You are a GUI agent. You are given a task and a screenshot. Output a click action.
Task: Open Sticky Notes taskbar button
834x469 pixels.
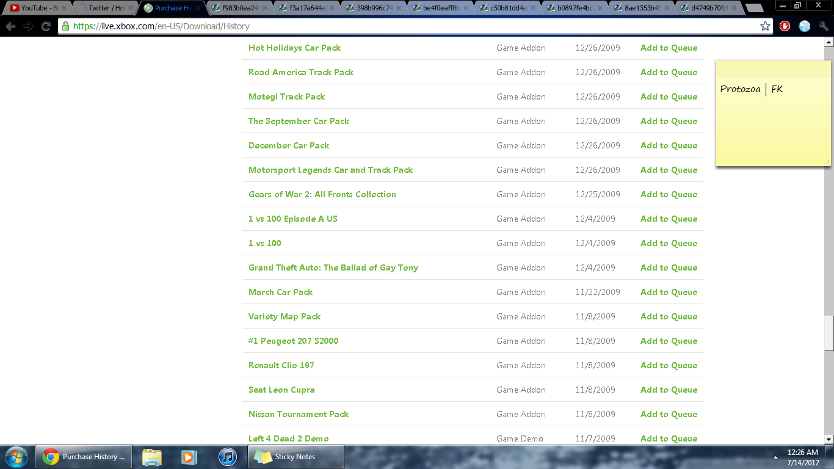(296, 457)
